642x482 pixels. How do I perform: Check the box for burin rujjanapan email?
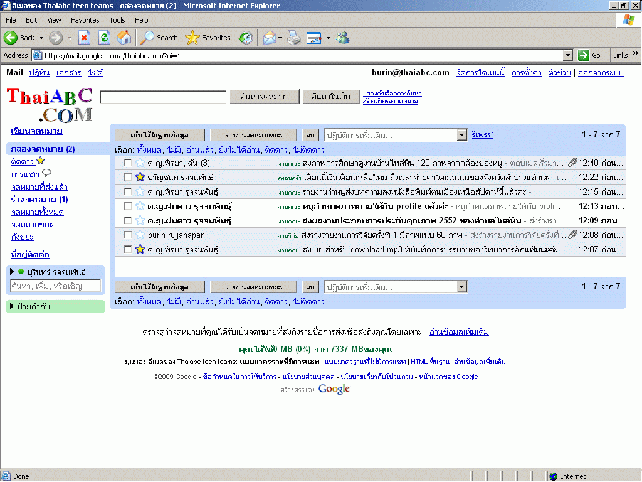pos(128,235)
